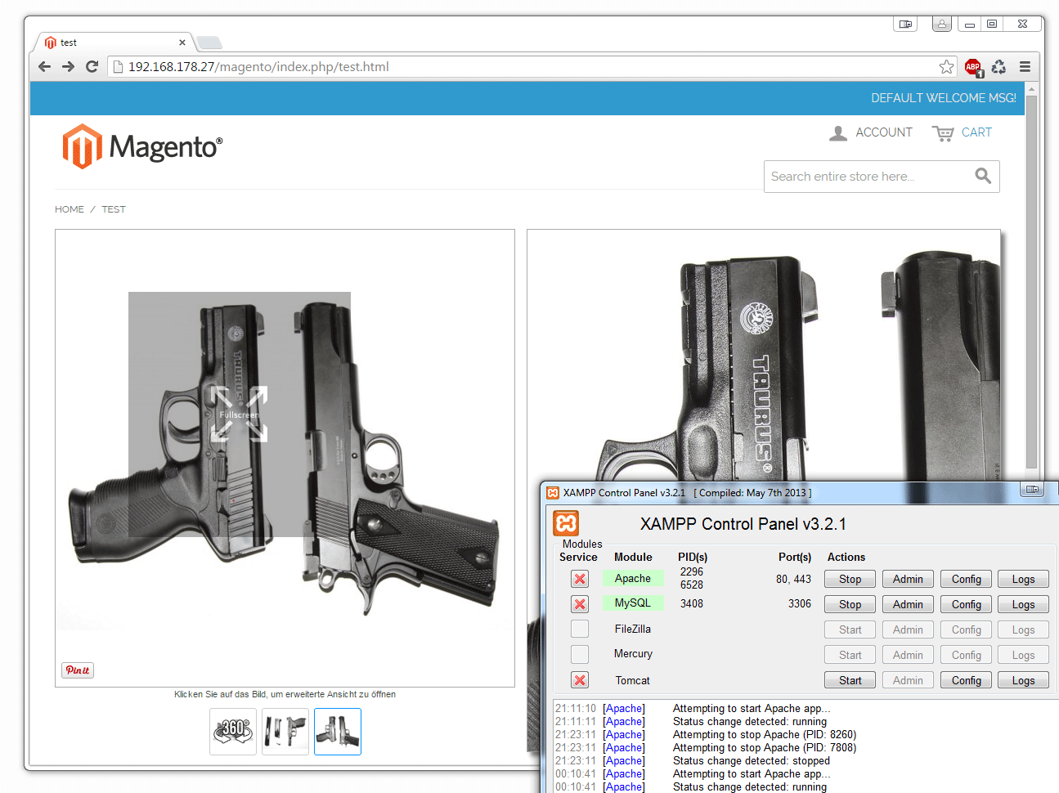Start the Tomcat module

click(850, 680)
